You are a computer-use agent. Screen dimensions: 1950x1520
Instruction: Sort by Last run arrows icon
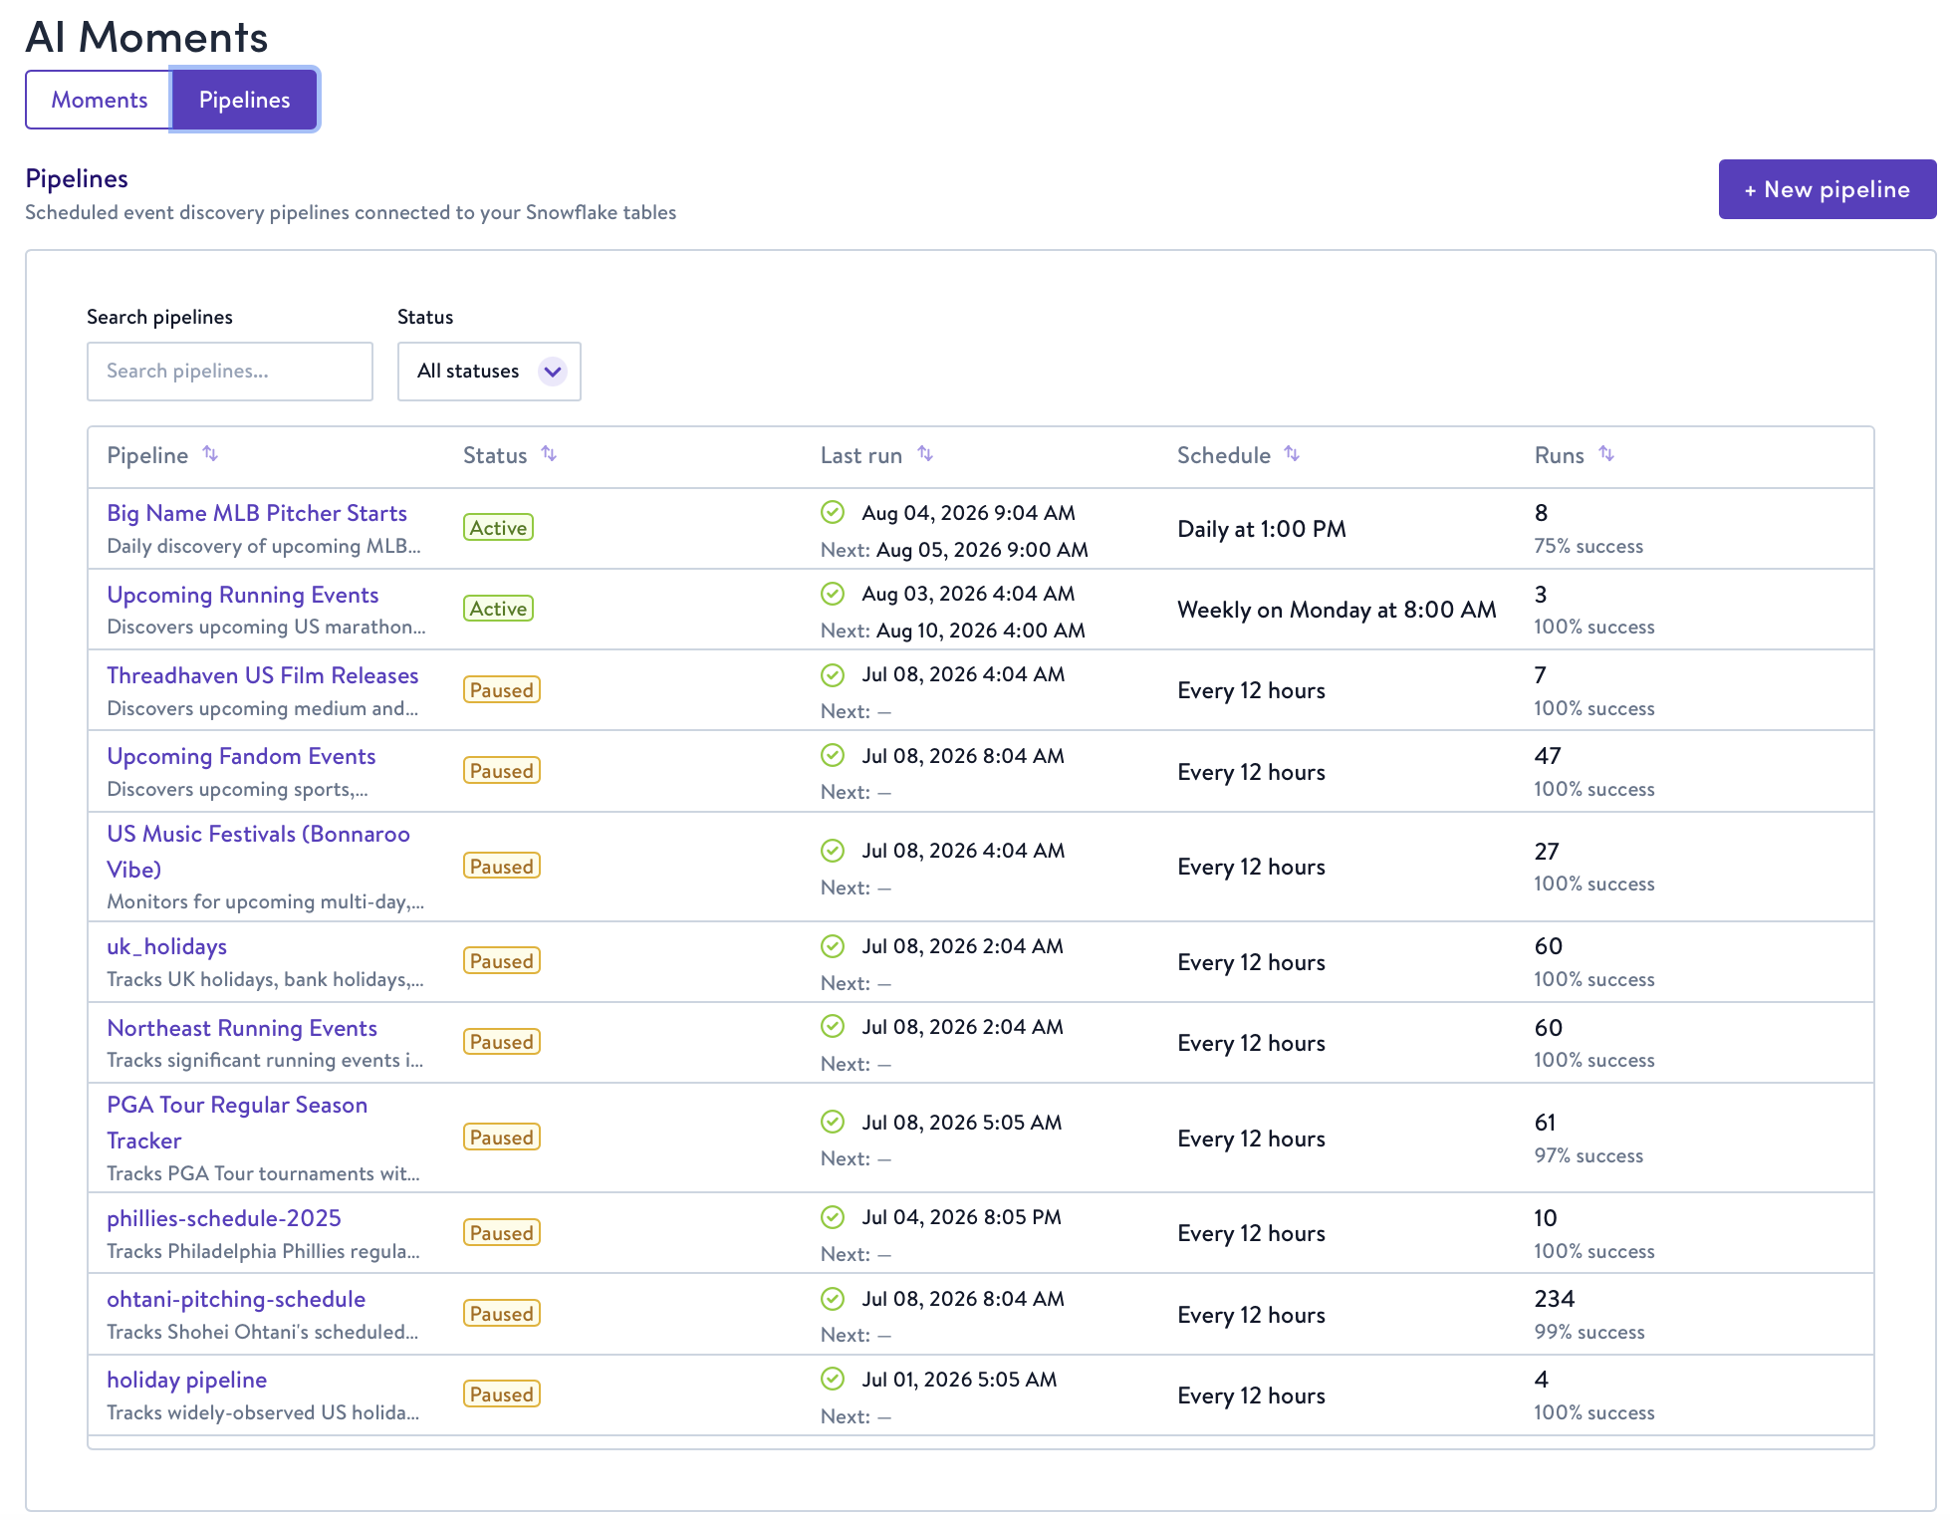click(925, 454)
